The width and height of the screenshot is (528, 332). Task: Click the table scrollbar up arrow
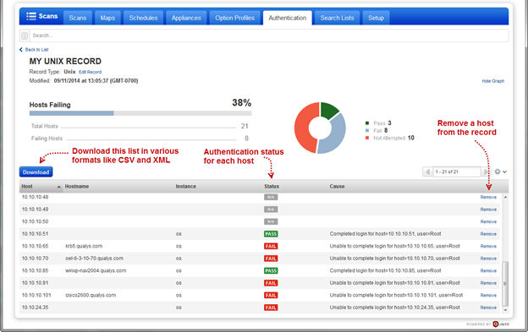click(x=505, y=197)
